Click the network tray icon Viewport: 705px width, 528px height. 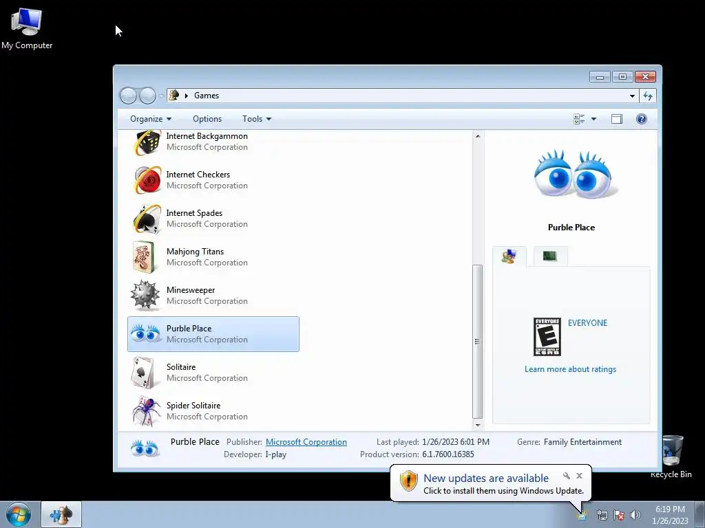(x=602, y=515)
